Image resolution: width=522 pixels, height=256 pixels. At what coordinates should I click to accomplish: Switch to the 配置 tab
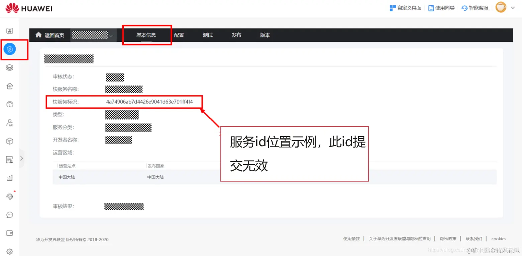point(179,35)
